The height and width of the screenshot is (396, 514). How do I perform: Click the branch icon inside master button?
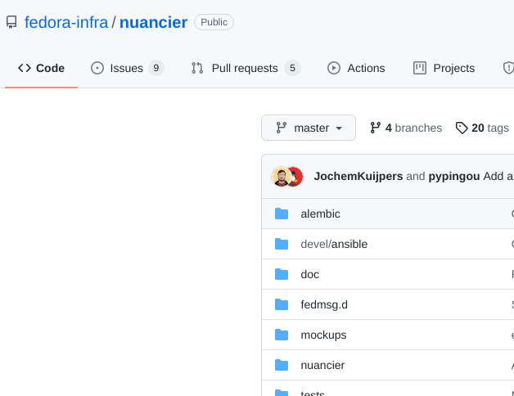282,128
